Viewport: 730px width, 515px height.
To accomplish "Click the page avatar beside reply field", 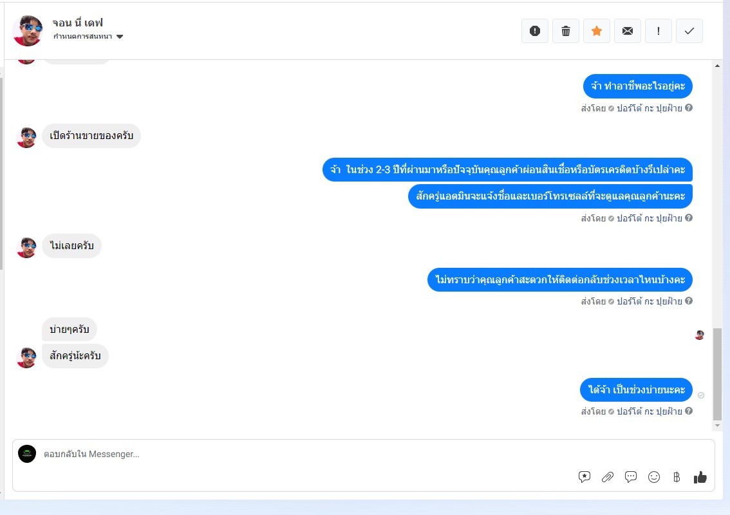I will 27,454.
